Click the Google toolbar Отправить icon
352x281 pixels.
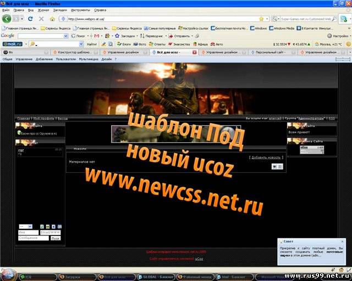coord(171,36)
